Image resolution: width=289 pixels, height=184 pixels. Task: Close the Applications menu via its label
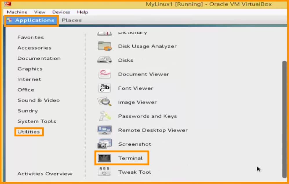[35, 20]
